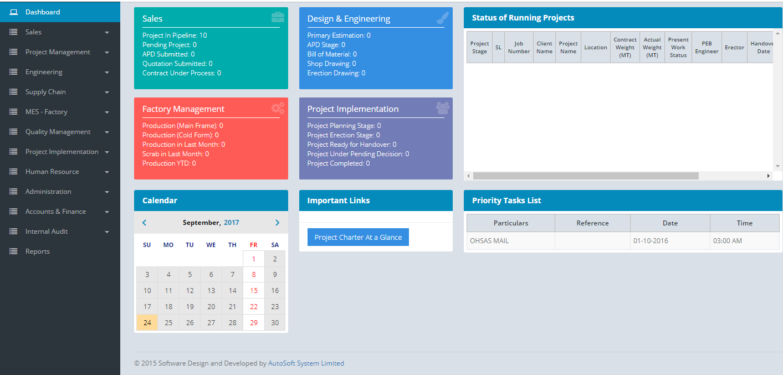Click the list icon beside Supply Chain
The width and height of the screenshot is (783, 375).
coord(13,92)
